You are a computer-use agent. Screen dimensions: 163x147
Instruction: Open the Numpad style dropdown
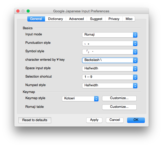coord(110,86)
